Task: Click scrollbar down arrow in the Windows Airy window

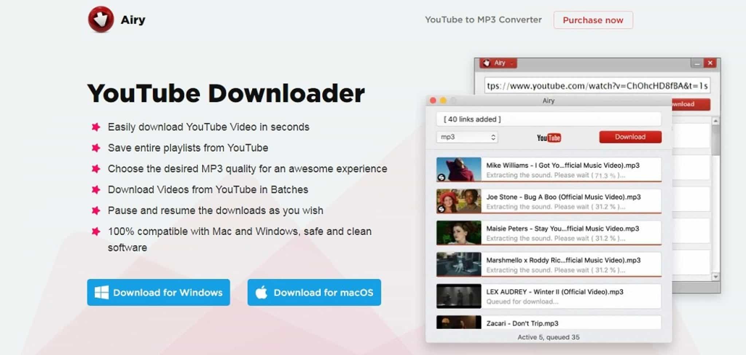Action: pyautogui.click(x=715, y=277)
